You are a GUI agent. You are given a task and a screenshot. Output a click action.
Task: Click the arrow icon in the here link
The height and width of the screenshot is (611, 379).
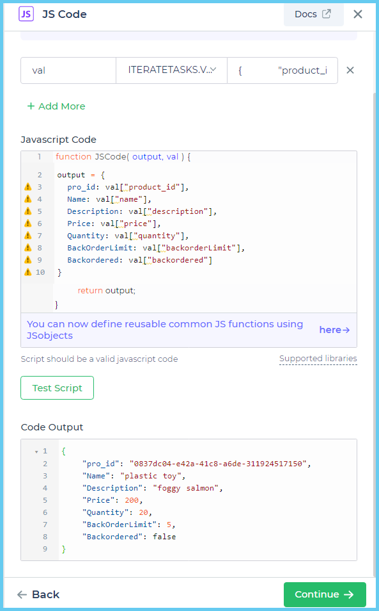pos(344,329)
